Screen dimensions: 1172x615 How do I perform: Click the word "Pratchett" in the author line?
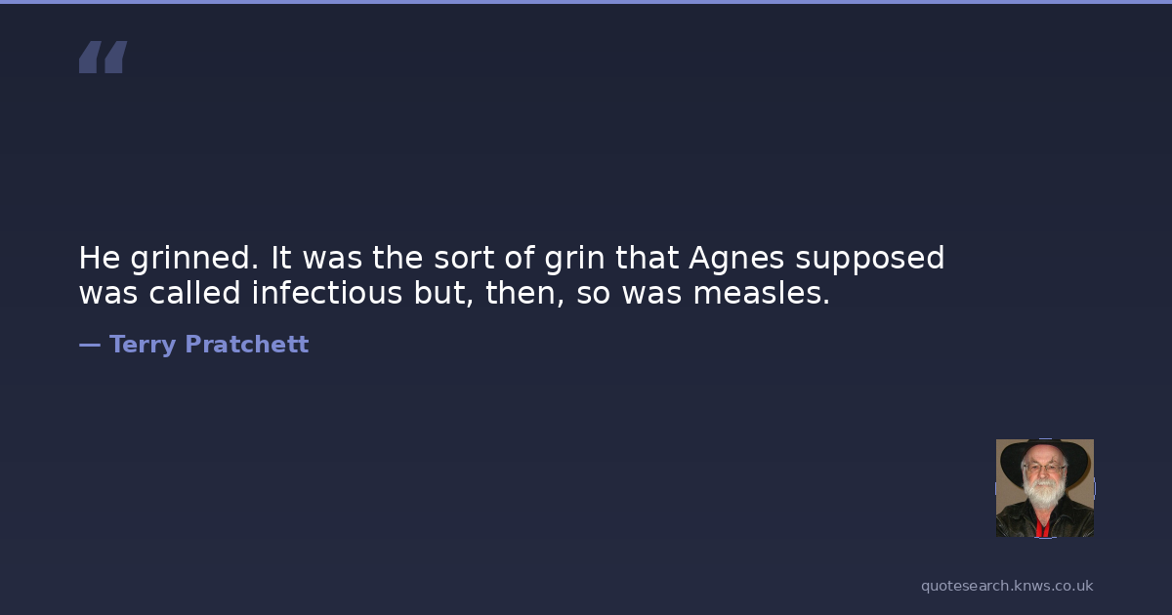(246, 345)
